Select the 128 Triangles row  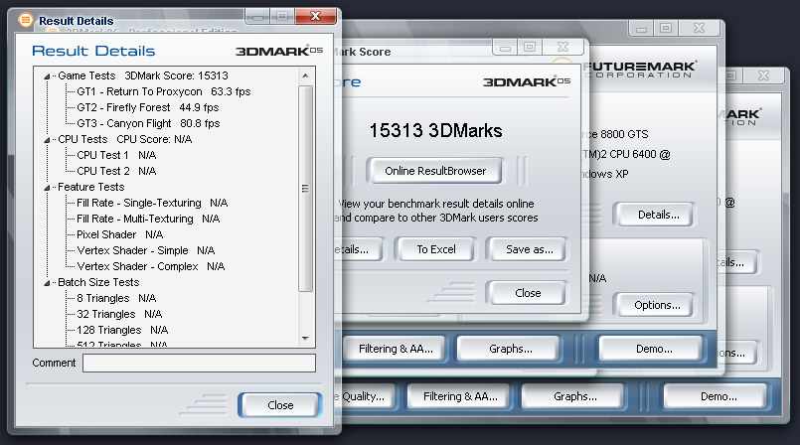122,330
